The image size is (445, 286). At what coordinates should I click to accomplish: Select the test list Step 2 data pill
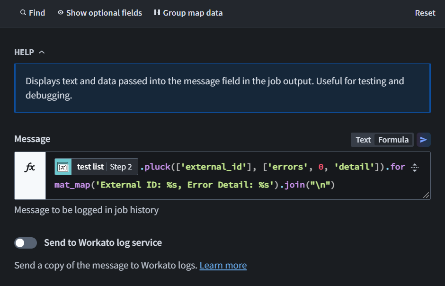[104, 167]
